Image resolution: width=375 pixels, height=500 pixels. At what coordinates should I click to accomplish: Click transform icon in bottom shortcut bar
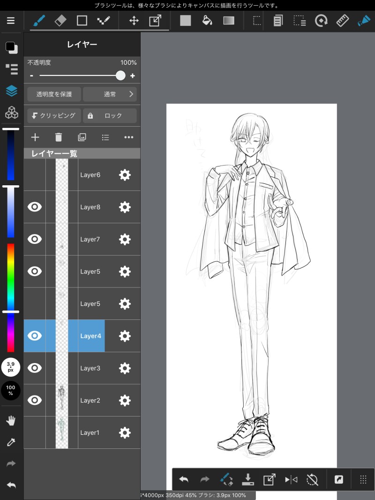(x=269, y=479)
